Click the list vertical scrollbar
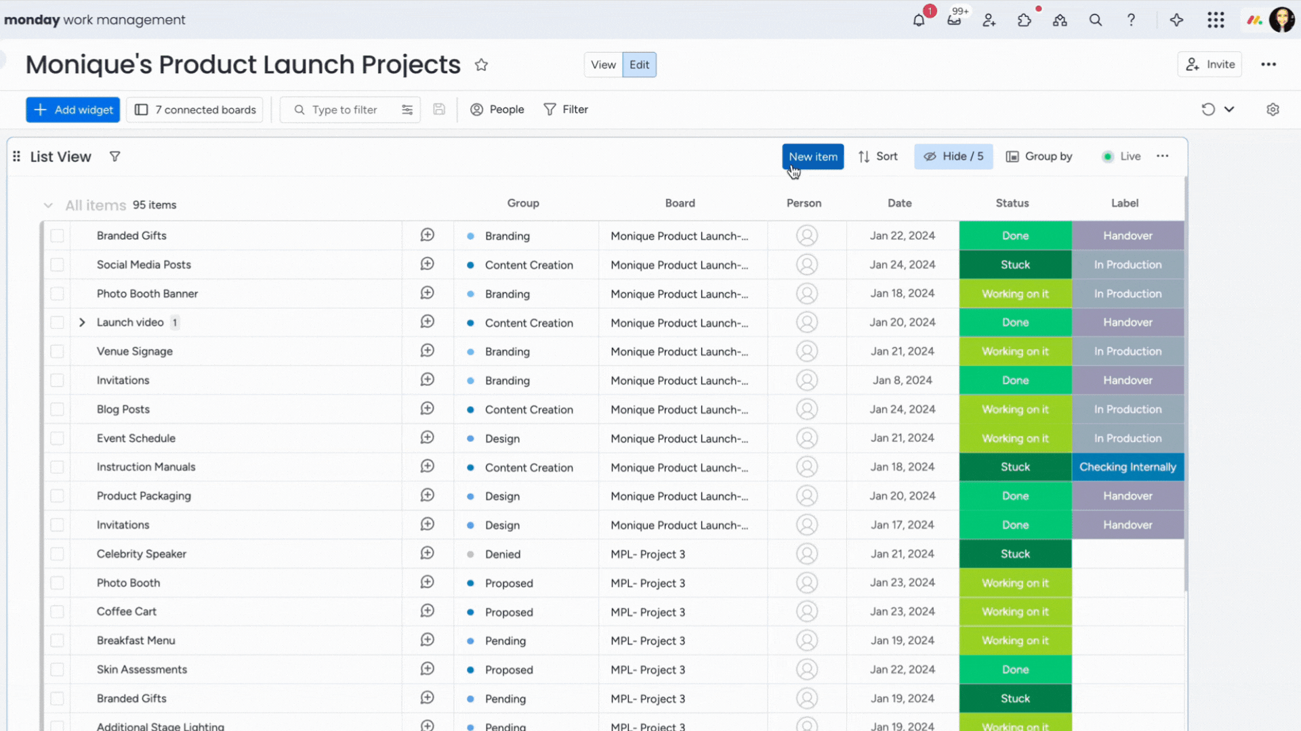Image resolution: width=1301 pixels, height=731 pixels. 1186,383
